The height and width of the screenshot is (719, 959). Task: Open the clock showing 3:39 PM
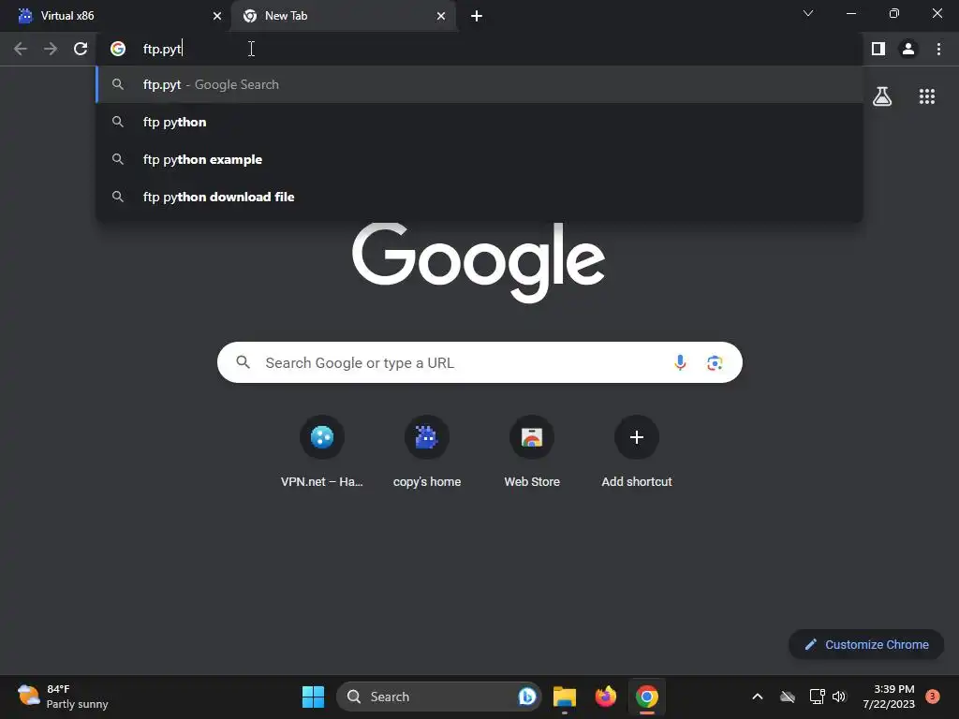[x=889, y=697]
